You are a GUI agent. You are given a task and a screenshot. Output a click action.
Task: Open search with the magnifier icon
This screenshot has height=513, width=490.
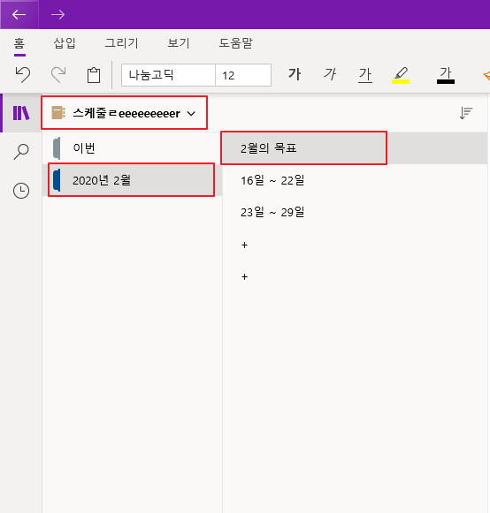tap(21, 152)
